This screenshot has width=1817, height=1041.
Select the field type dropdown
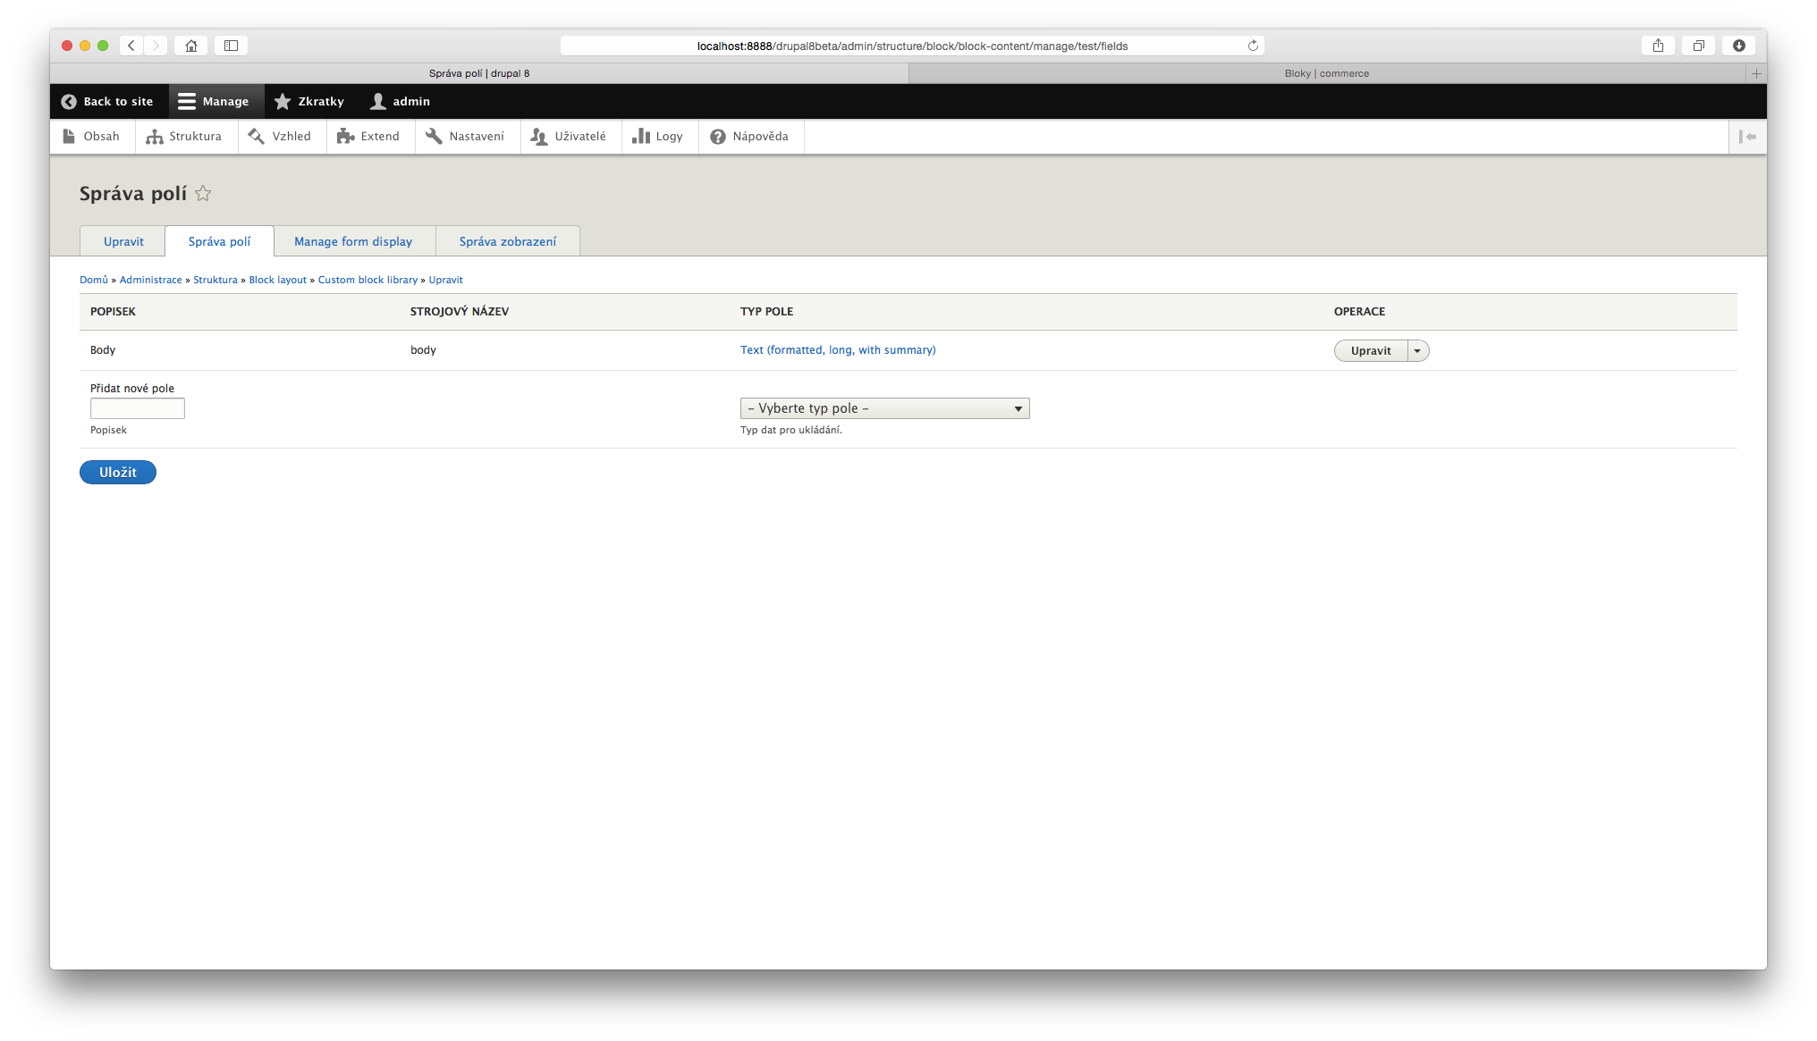click(883, 407)
